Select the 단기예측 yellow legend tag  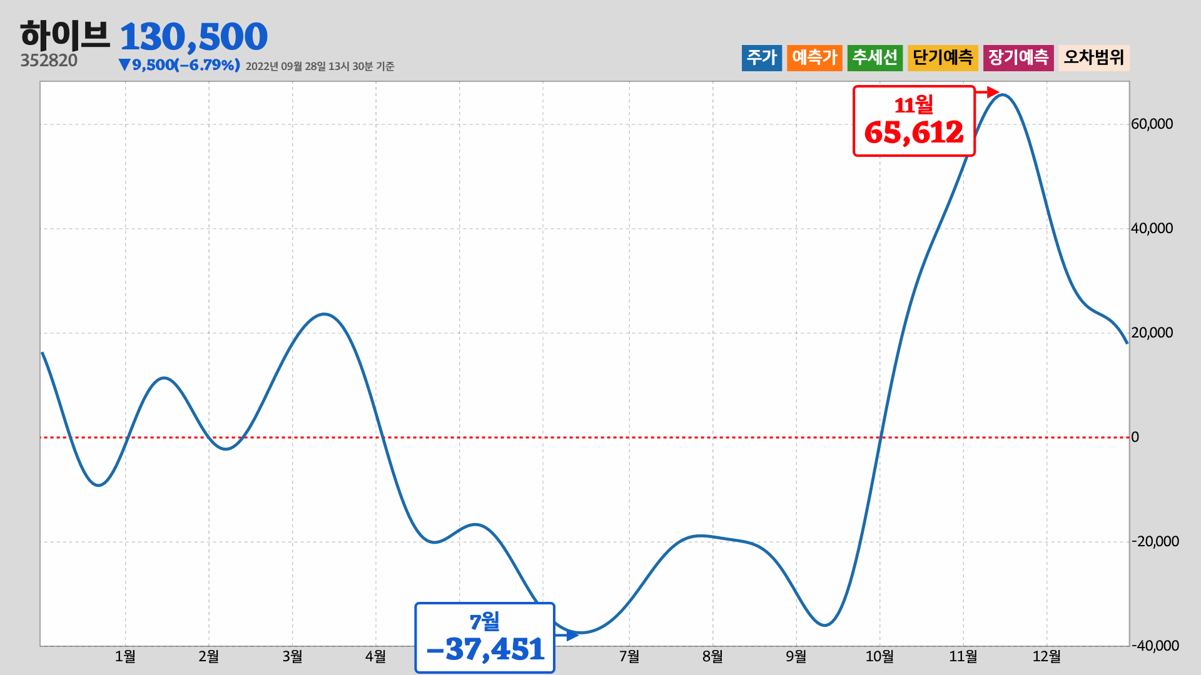click(x=943, y=58)
